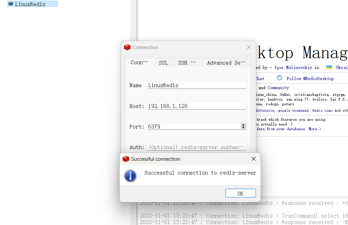The height and width of the screenshot is (225, 348).
Task: Click the Name field containing LinuxRedis
Action: coord(197,85)
